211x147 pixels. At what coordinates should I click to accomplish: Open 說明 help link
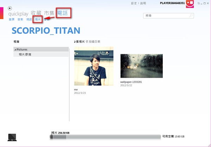point(143,3)
